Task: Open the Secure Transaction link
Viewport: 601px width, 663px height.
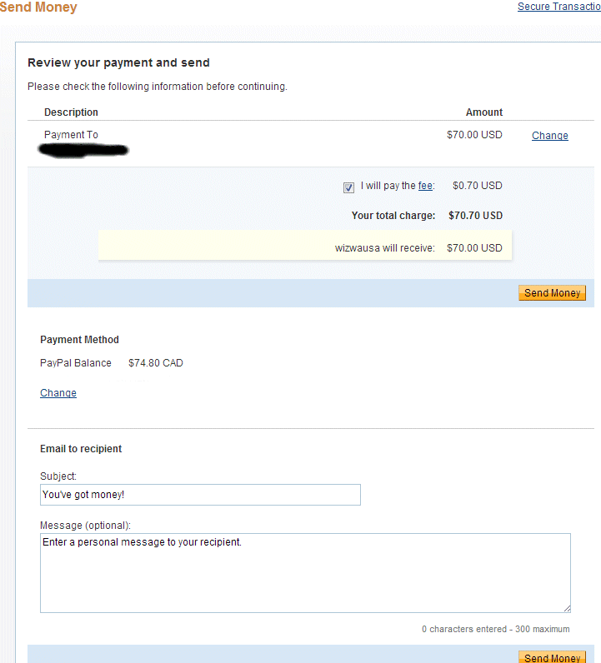Action: click(558, 7)
